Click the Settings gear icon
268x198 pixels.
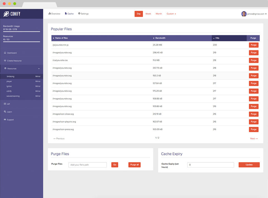(x=79, y=13)
